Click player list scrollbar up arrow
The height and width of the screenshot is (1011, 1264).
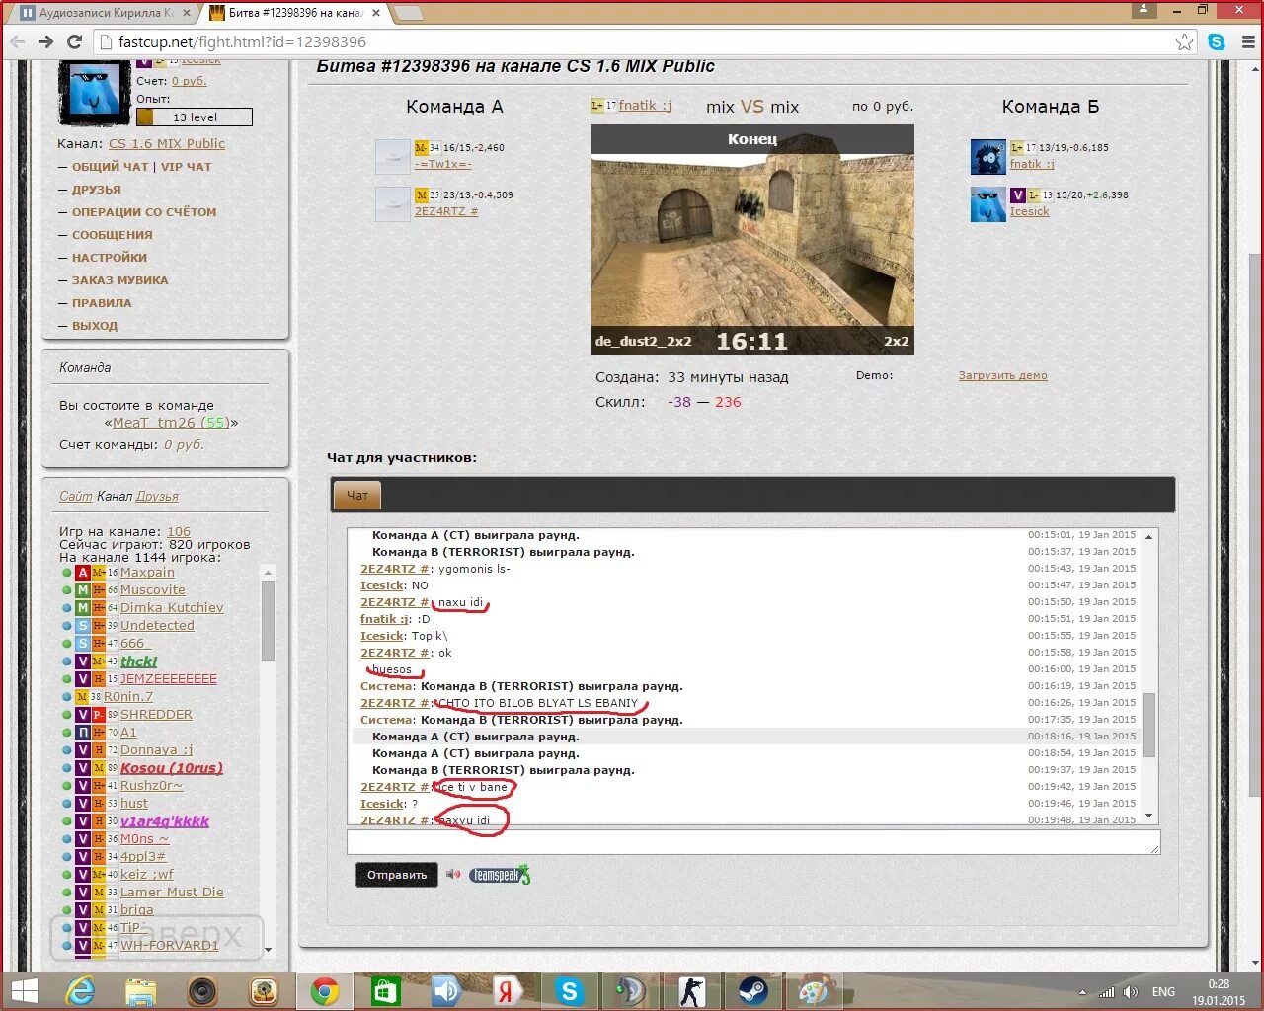[x=268, y=572]
